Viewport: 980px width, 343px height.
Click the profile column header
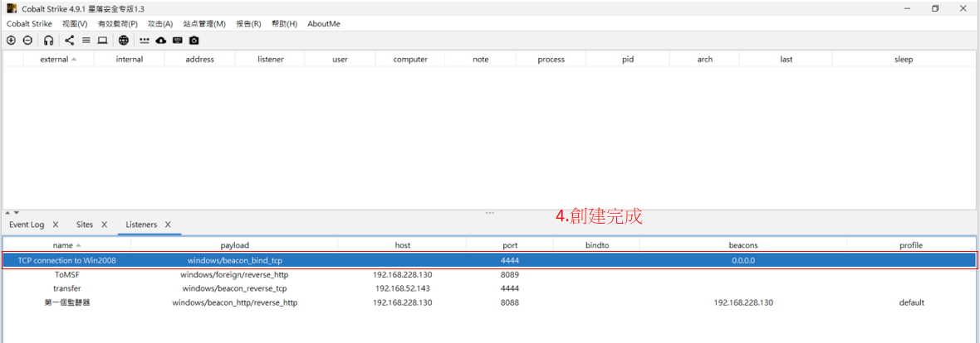point(910,245)
